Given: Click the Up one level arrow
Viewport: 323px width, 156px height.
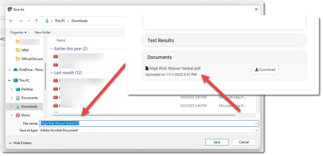Looking at the screenshot, I should [37, 21].
